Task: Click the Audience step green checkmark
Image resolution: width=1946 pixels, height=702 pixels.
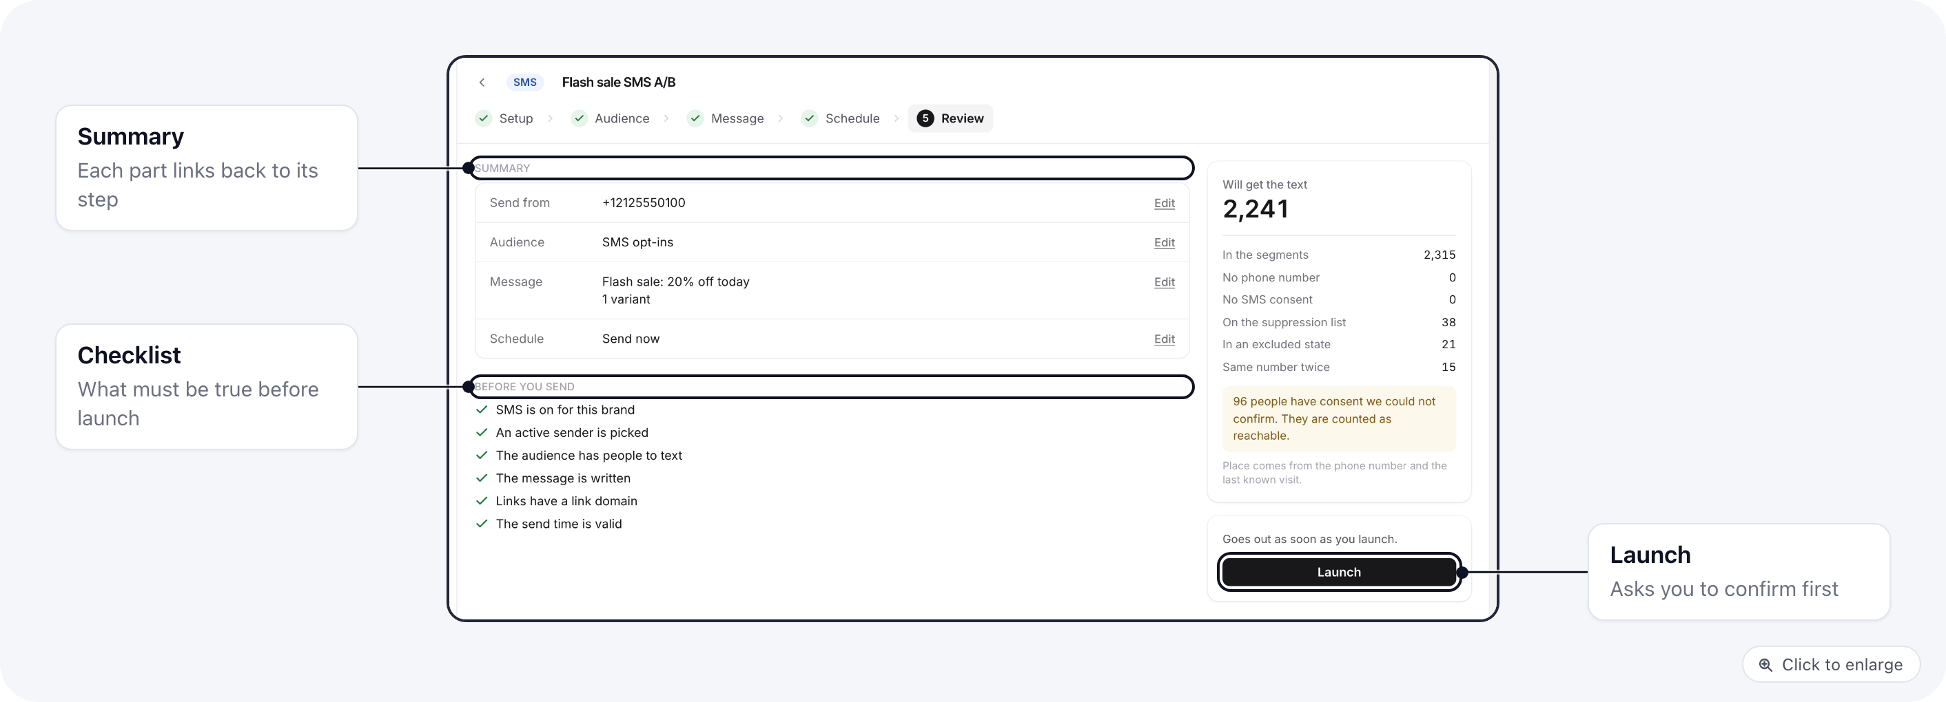Action: [x=579, y=118]
